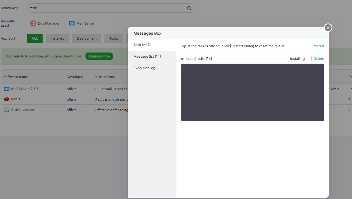Viewport: 352px width, 199px height.
Task: Focus the app search input field
Action: pos(107,8)
